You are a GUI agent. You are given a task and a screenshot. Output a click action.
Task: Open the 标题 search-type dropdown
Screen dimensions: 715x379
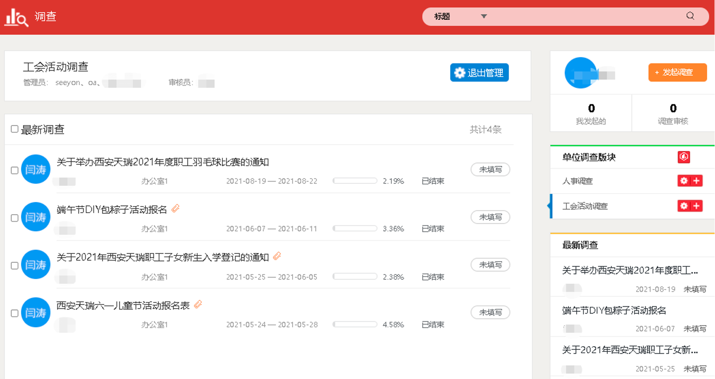(x=460, y=16)
